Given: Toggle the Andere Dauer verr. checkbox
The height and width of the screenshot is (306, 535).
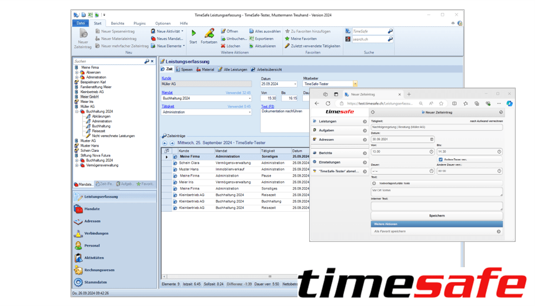Looking at the screenshot, I should pos(440,159).
